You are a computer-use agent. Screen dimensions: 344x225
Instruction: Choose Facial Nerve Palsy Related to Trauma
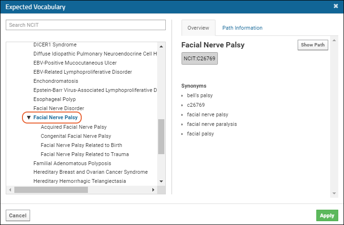click(x=85, y=154)
